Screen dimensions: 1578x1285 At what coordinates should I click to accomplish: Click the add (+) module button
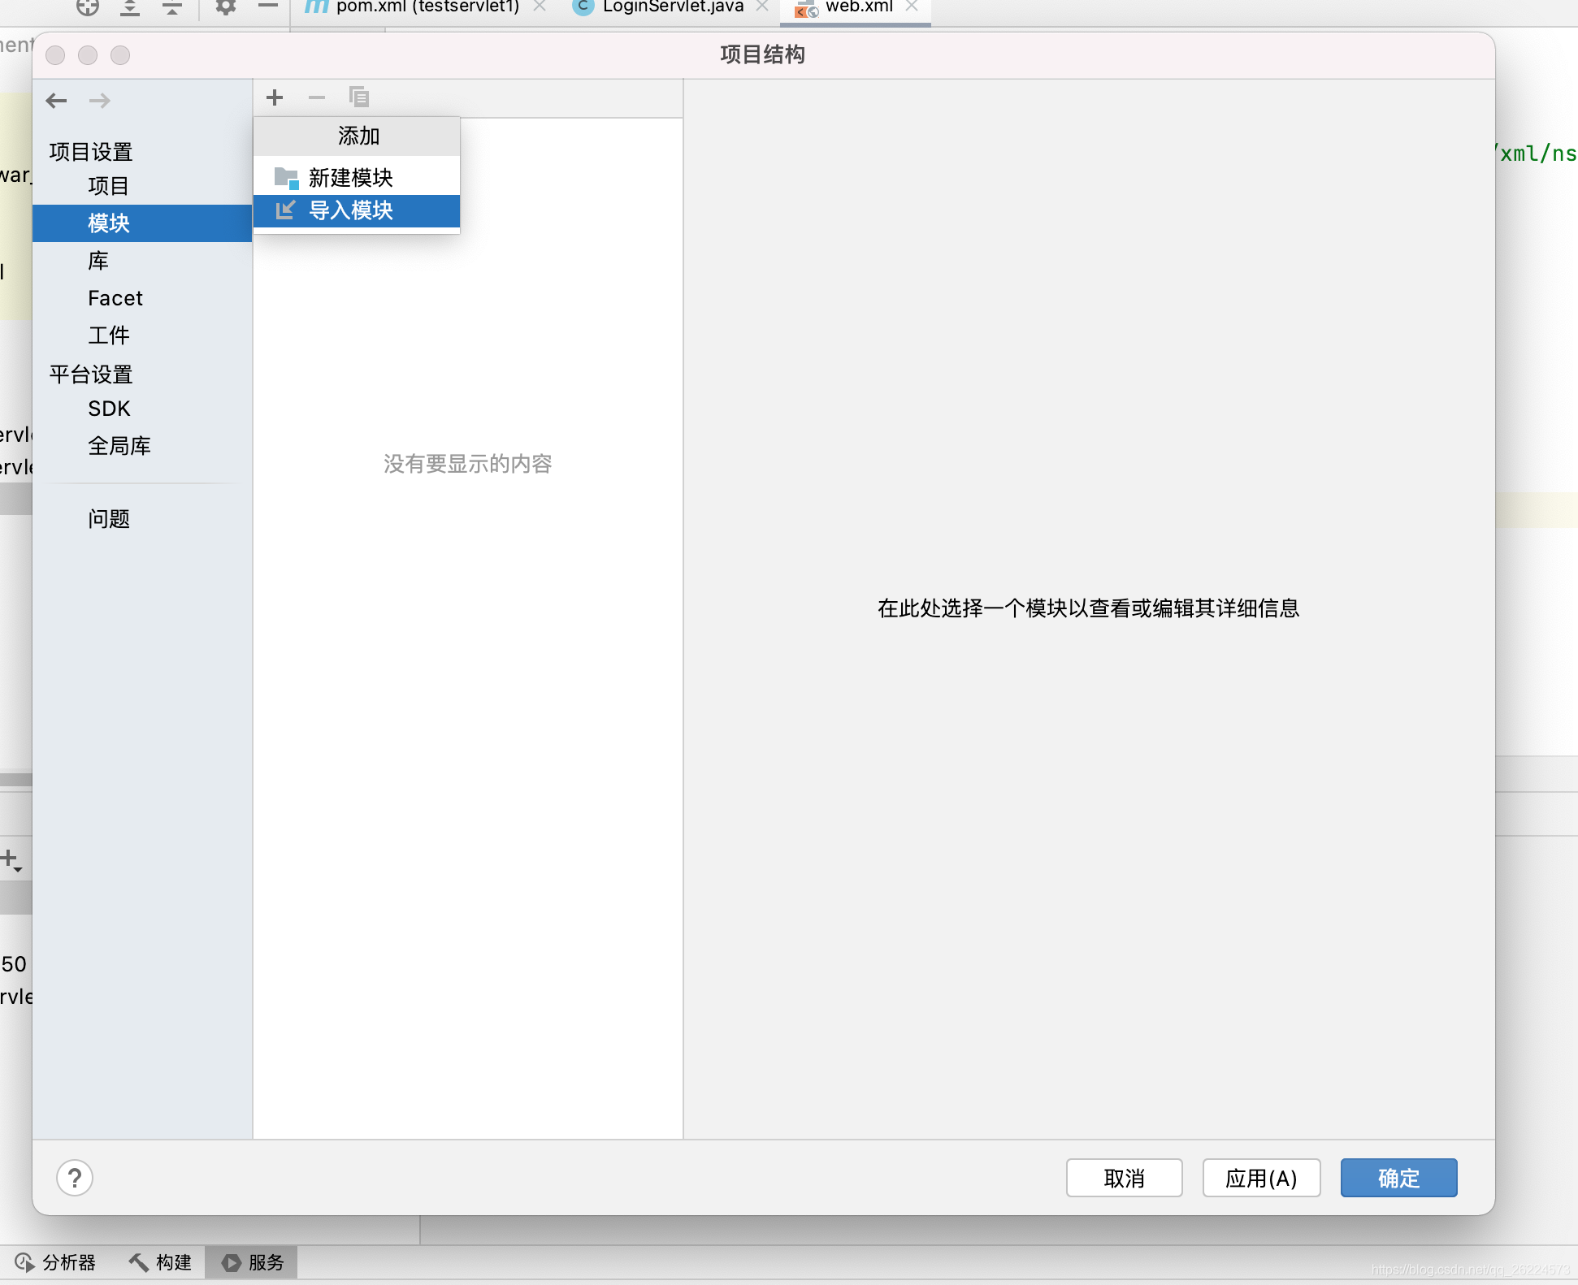275,97
